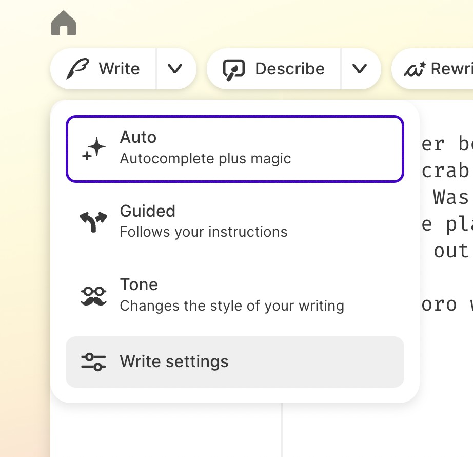The width and height of the screenshot is (473, 457).
Task: Click the sparkle icon beside Auto
Action: pyautogui.click(x=94, y=149)
